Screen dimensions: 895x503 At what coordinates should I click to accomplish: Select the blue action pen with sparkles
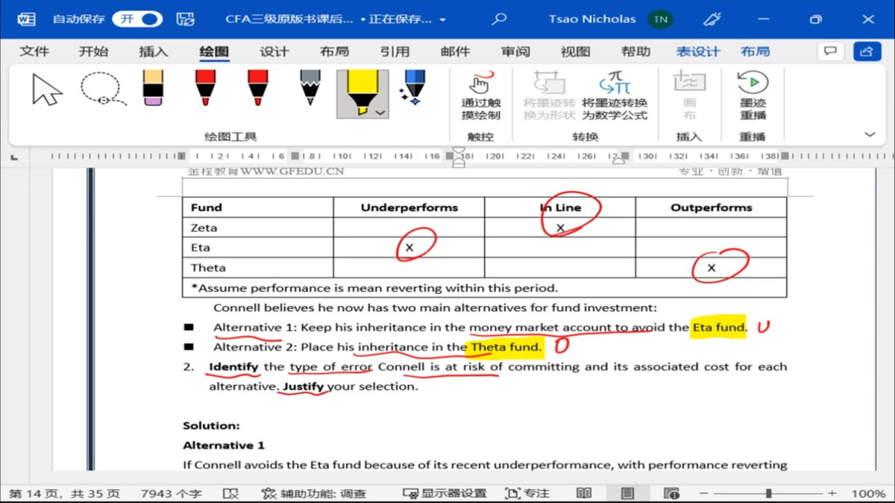[x=412, y=90]
